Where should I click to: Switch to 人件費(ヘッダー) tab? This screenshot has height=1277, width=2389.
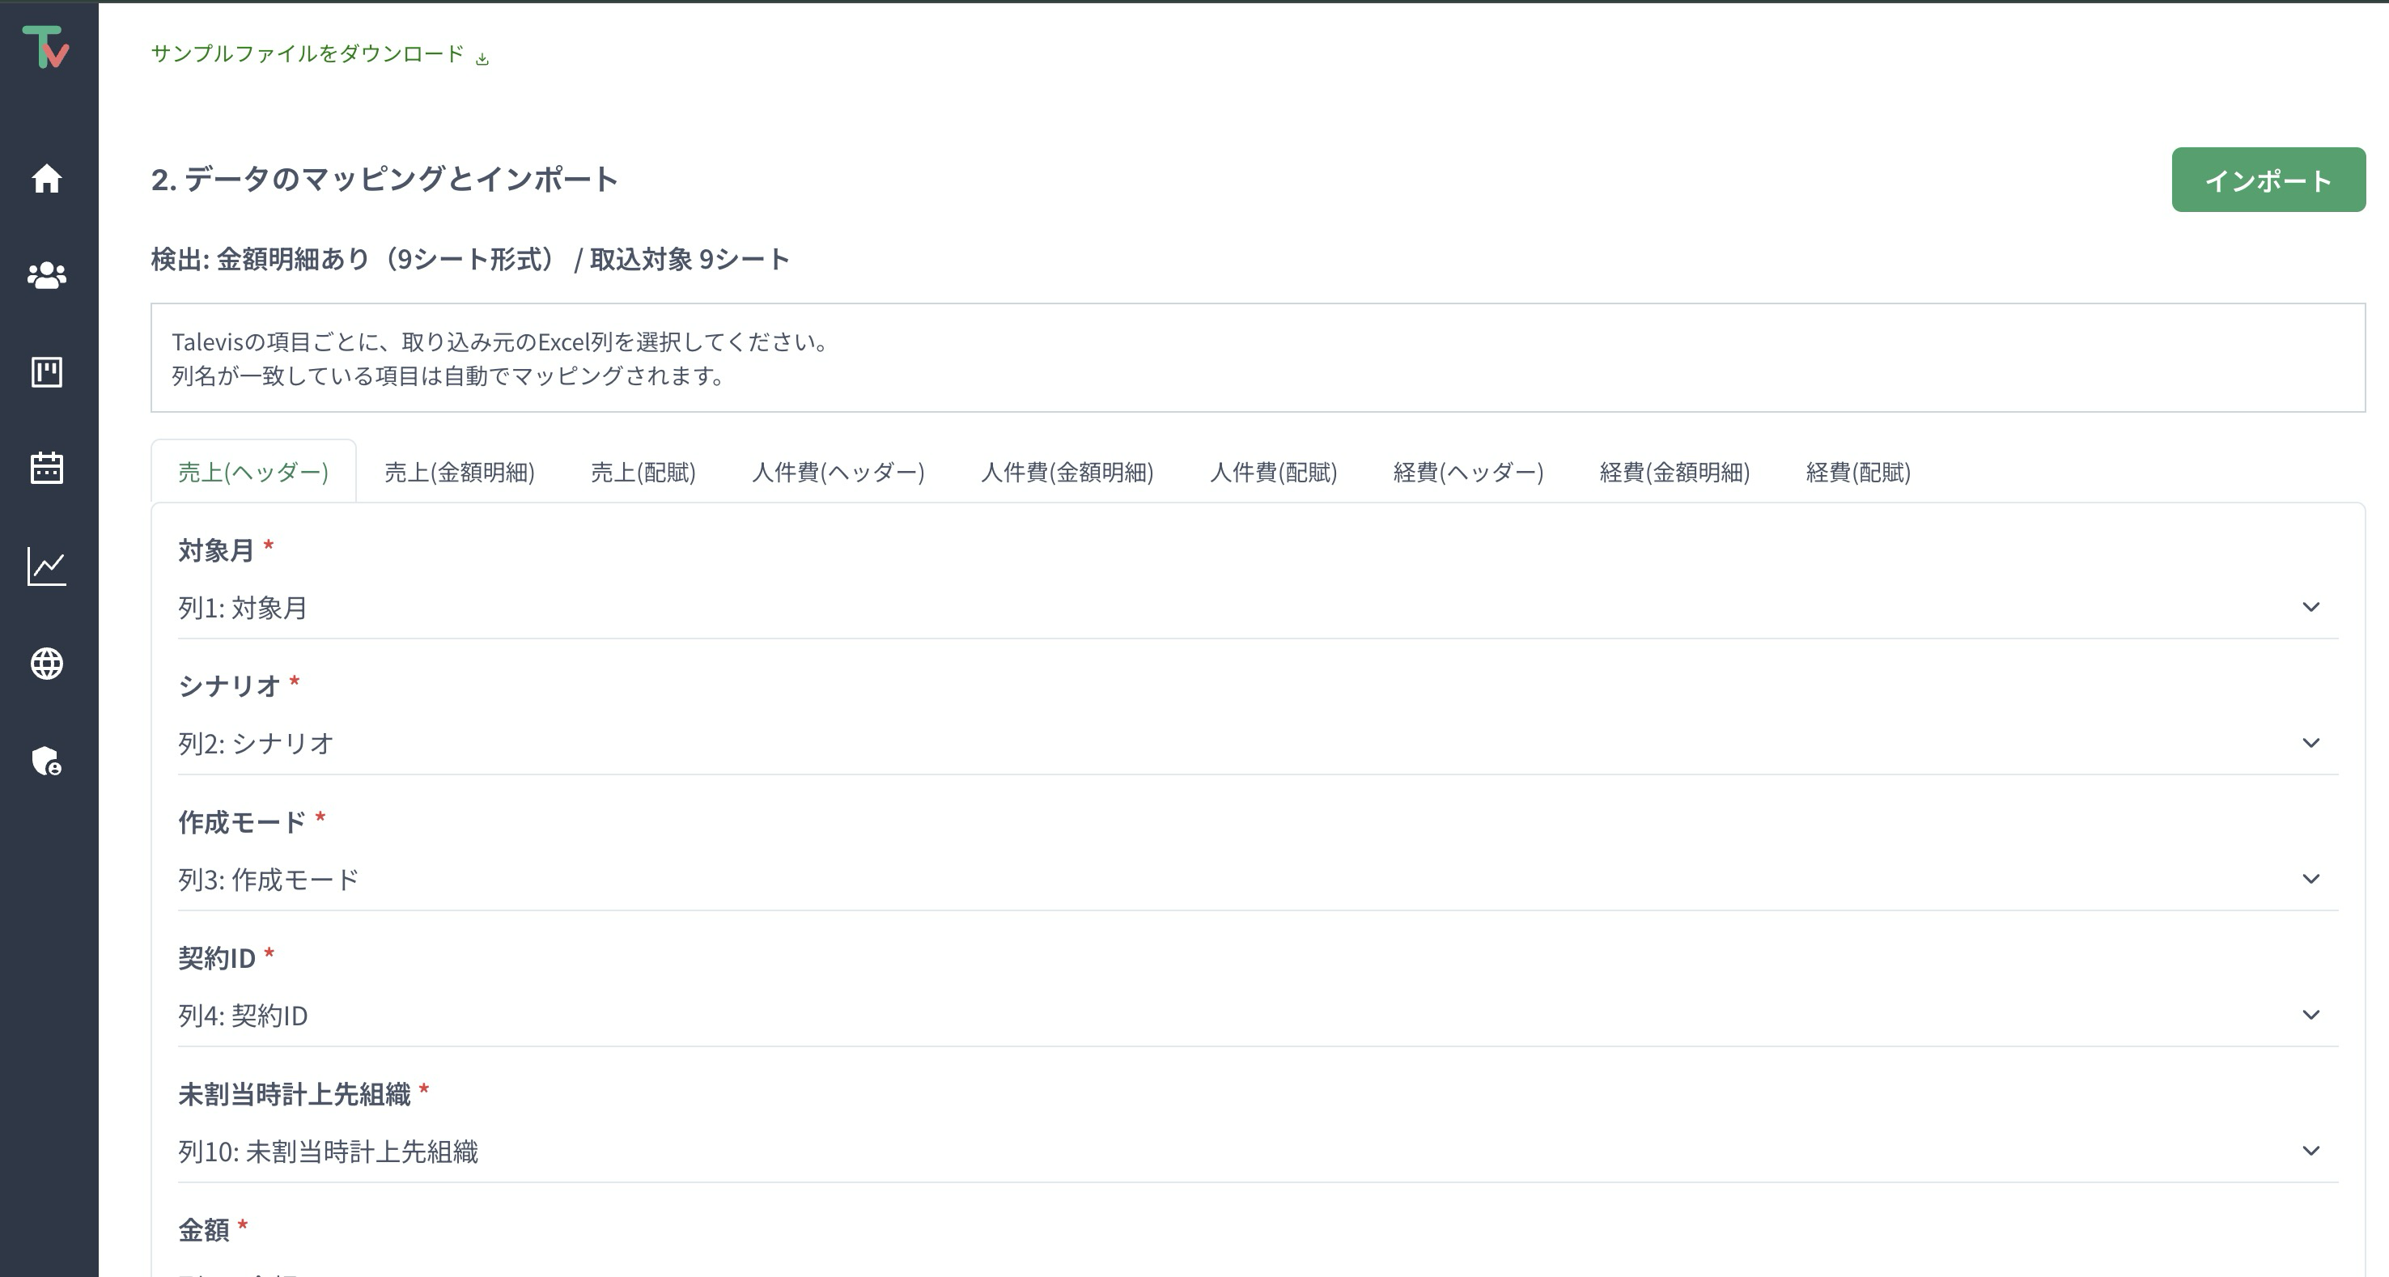coord(838,472)
